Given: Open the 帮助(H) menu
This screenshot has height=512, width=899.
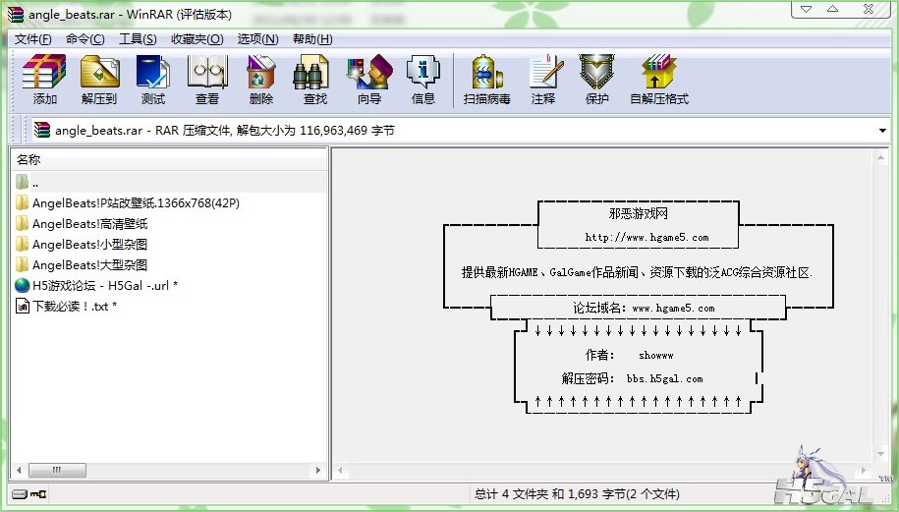Looking at the screenshot, I should 312,39.
